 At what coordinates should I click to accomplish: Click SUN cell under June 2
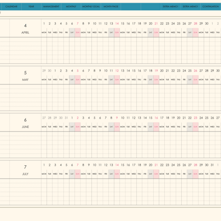click(78, 127)
